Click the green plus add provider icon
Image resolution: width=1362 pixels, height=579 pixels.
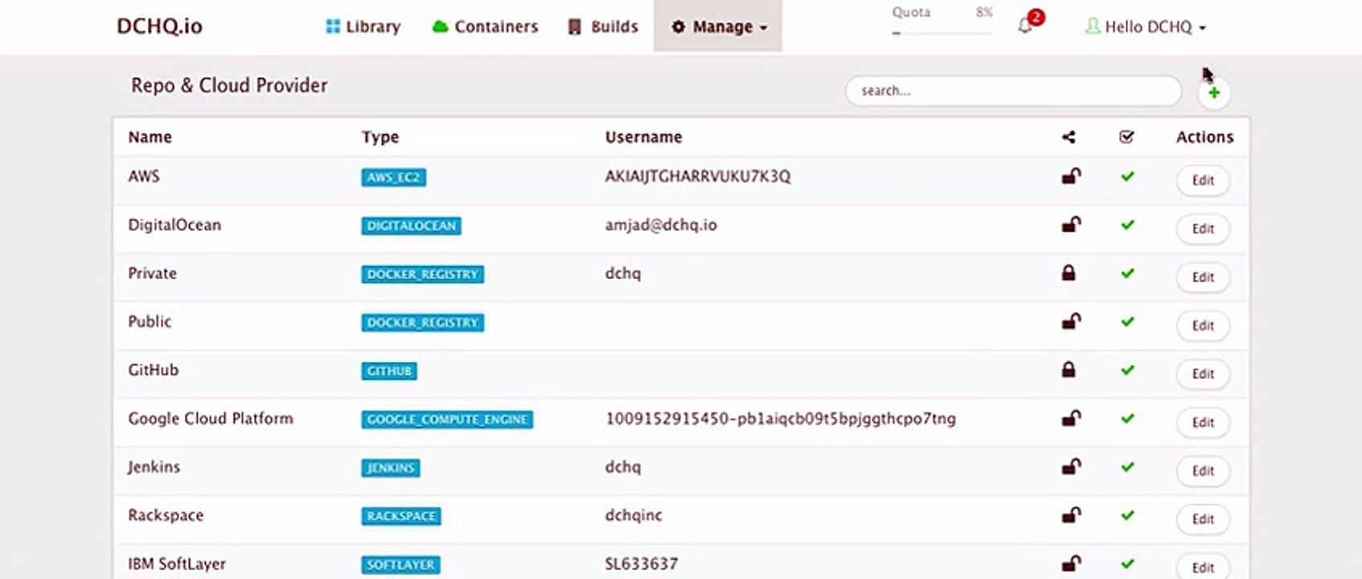[x=1214, y=92]
